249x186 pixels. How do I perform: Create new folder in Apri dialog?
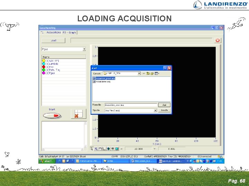point(152,73)
